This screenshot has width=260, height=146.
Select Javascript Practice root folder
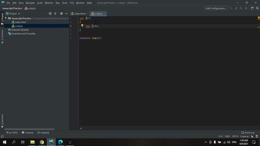(x=21, y=18)
